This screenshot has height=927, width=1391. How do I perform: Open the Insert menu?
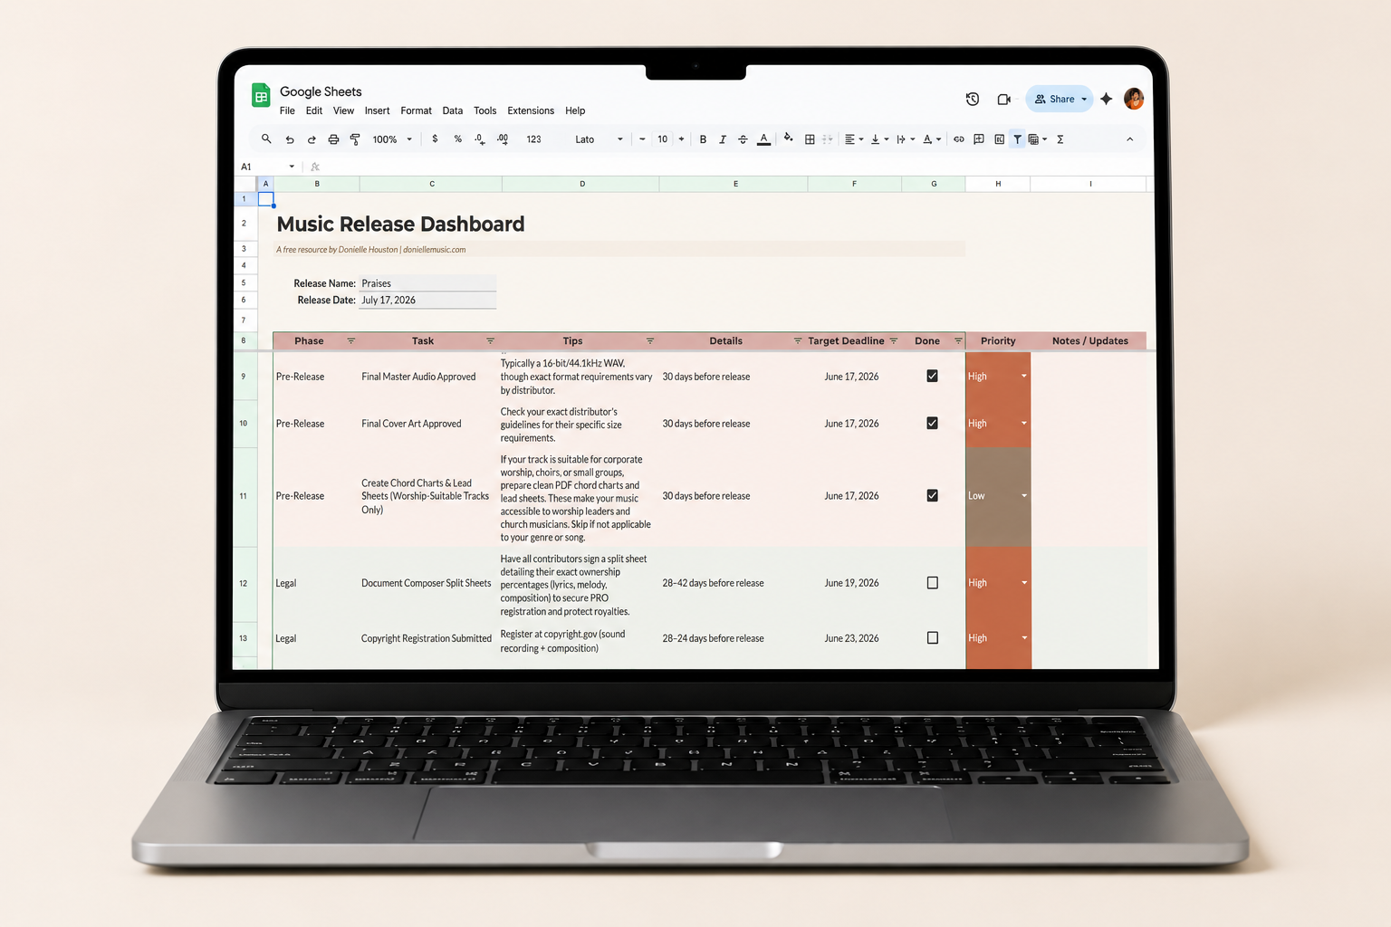[377, 110]
